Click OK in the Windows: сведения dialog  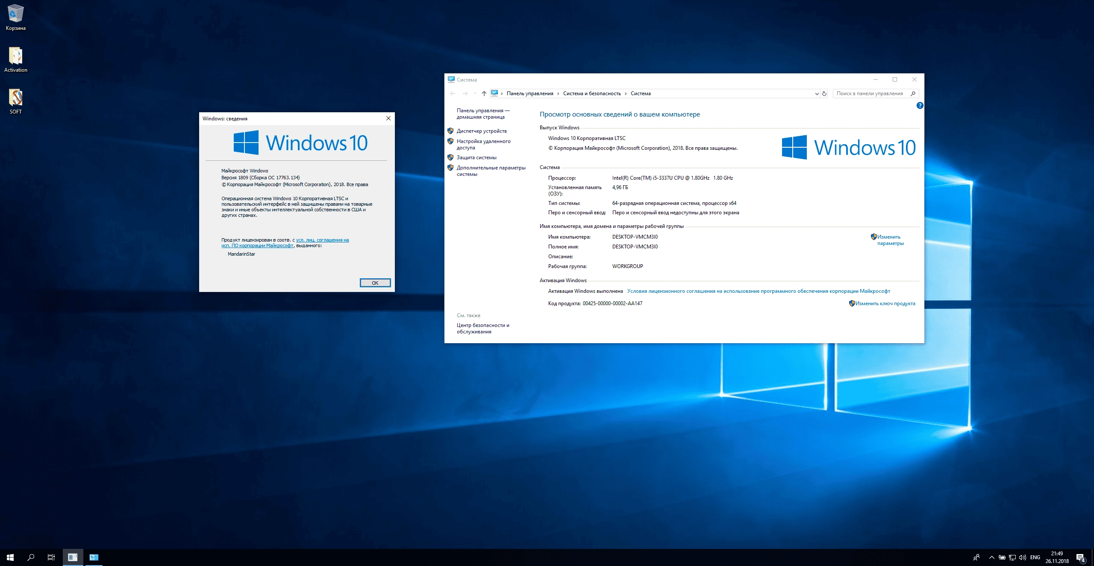click(375, 283)
